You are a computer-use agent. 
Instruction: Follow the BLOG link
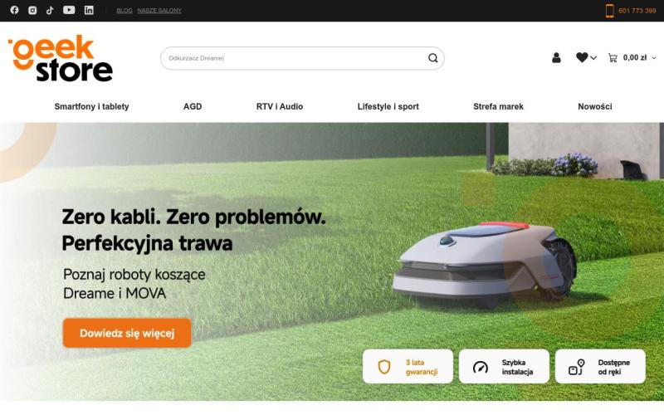click(124, 11)
